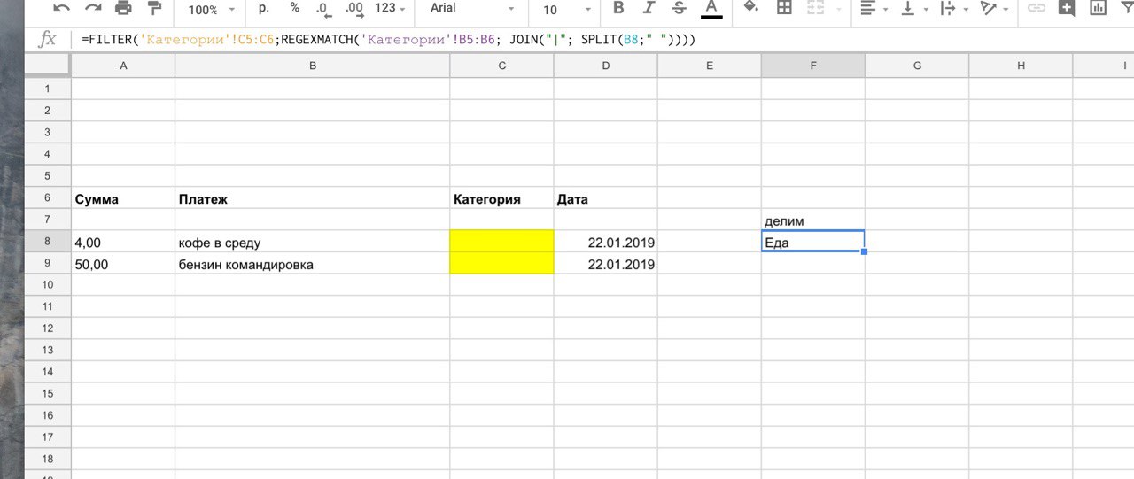Select column H header

click(x=1021, y=66)
